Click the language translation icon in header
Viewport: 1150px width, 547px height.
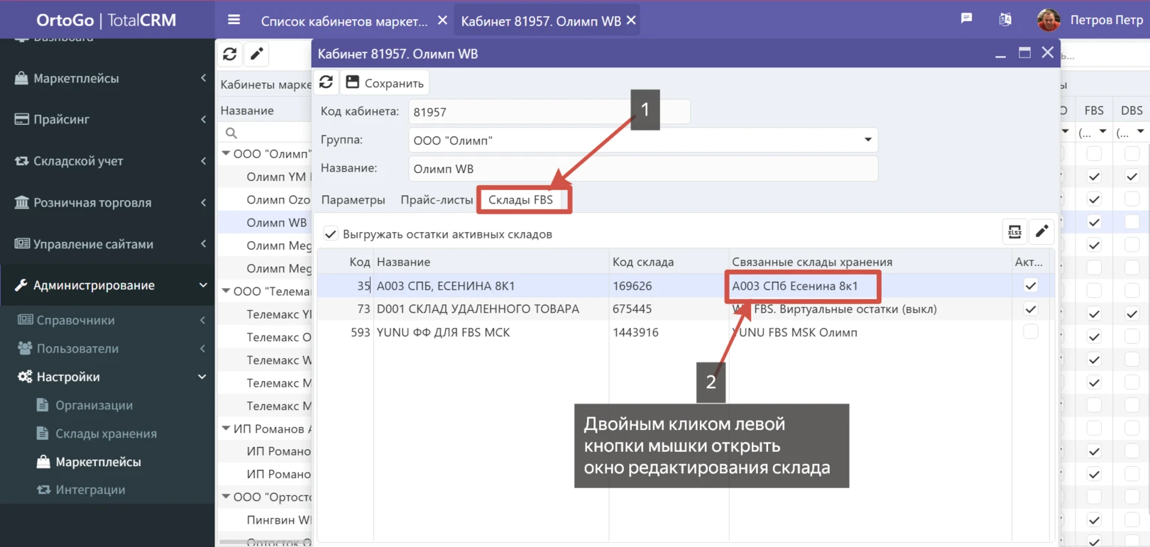point(1005,19)
